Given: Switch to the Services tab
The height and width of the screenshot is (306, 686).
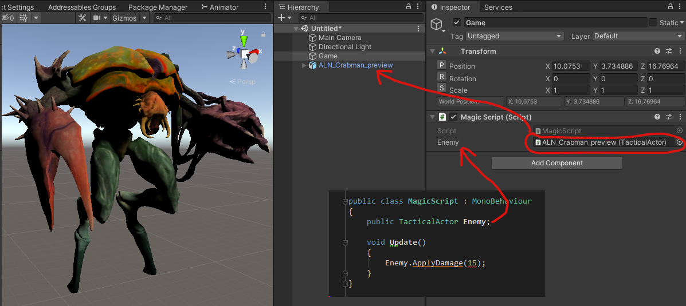Looking at the screenshot, I should click(498, 7).
